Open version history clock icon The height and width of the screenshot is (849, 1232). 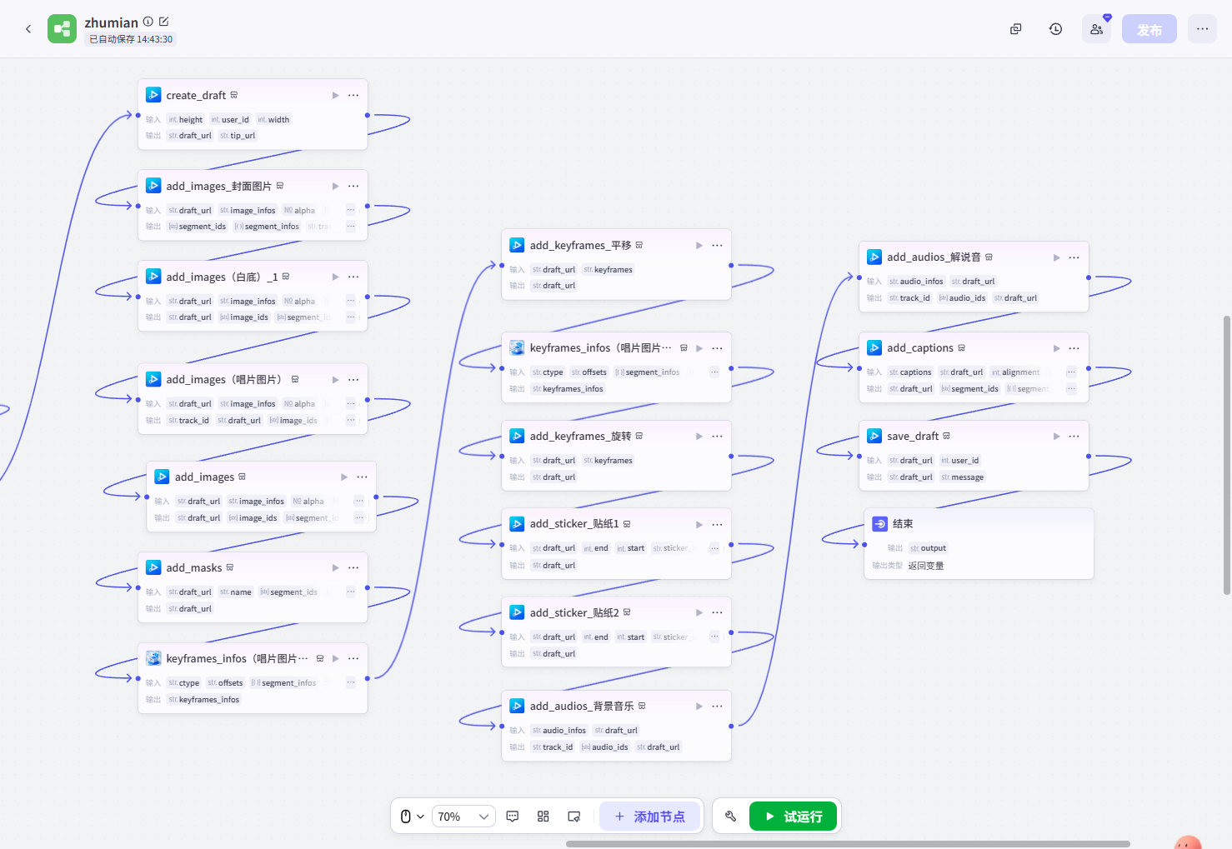point(1055,29)
